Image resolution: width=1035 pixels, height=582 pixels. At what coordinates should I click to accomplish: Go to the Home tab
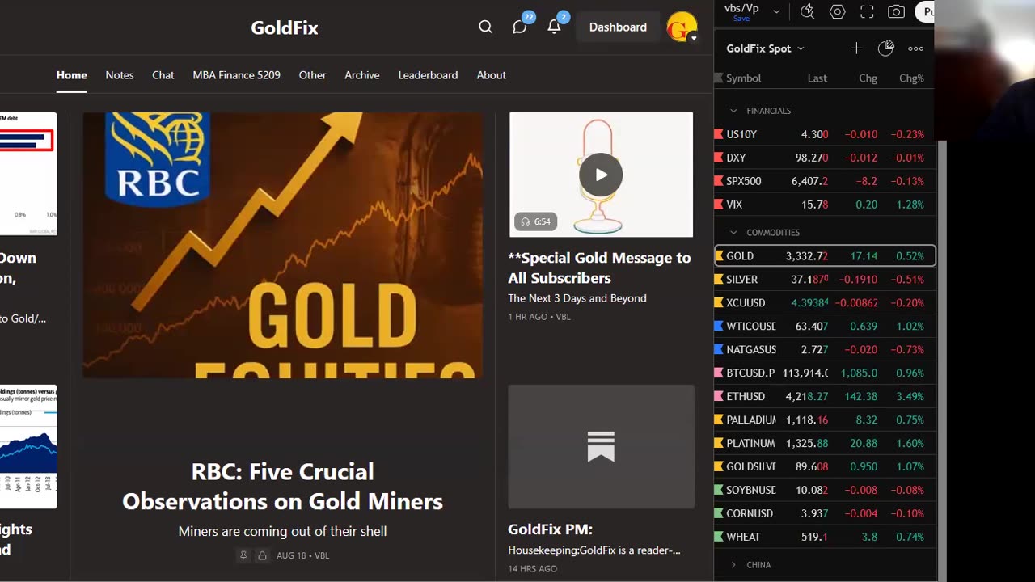[x=71, y=75]
